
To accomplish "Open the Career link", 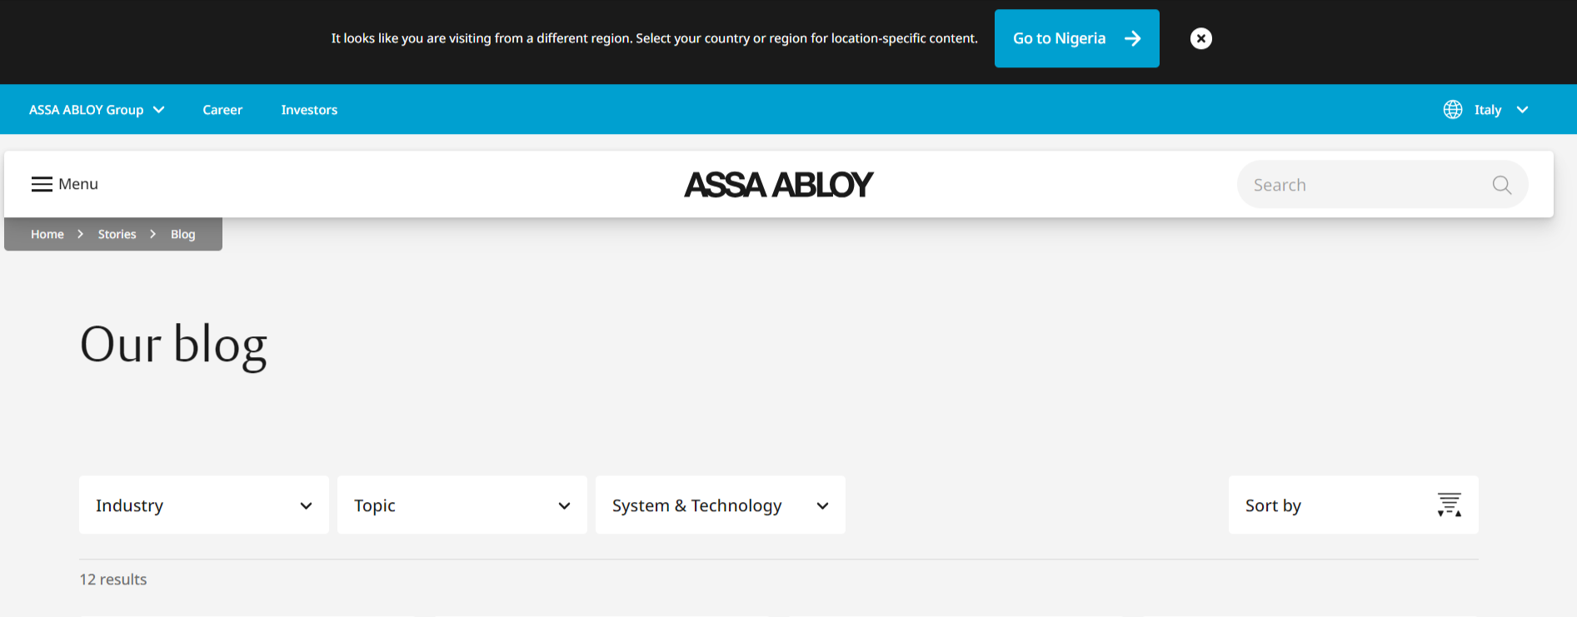I will pyautogui.click(x=222, y=110).
